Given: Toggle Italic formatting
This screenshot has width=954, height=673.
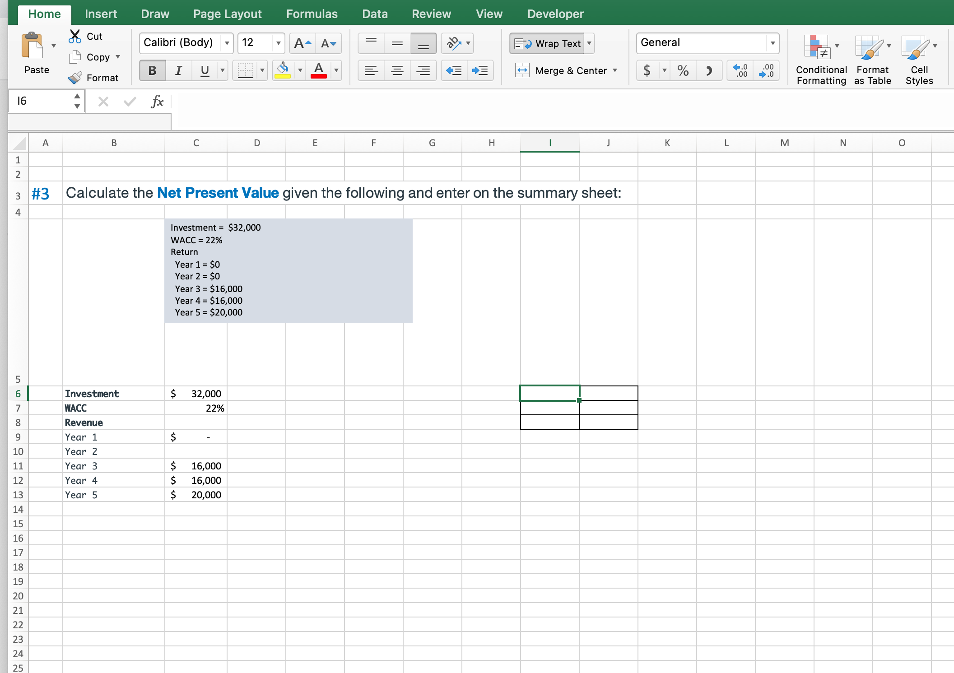Looking at the screenshot, I should (178, 70).
